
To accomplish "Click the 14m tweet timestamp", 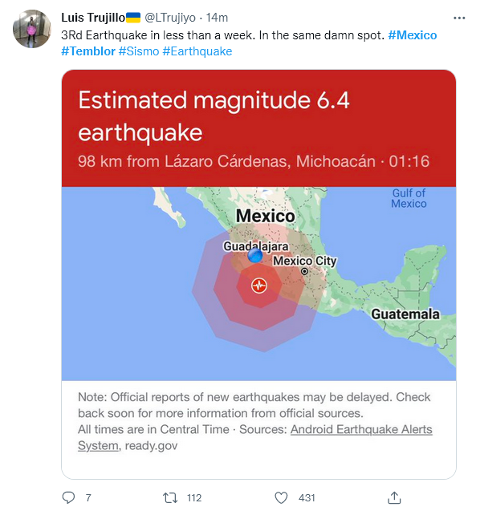I will (x=217, y=18).
